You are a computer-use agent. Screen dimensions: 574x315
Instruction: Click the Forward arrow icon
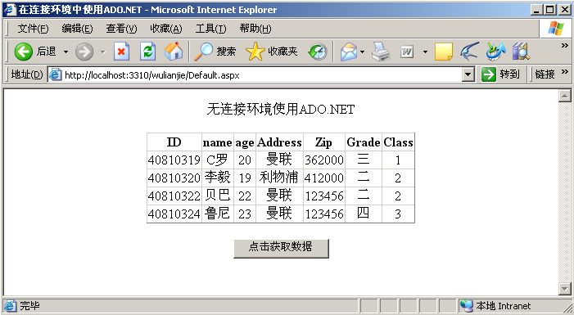click(x=84, y=52)
